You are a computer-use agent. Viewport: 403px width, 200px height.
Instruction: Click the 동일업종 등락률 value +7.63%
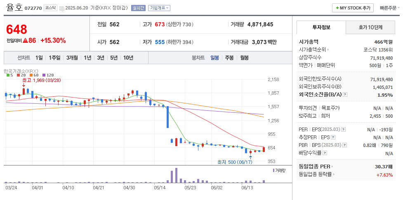(x=384, y=175)
